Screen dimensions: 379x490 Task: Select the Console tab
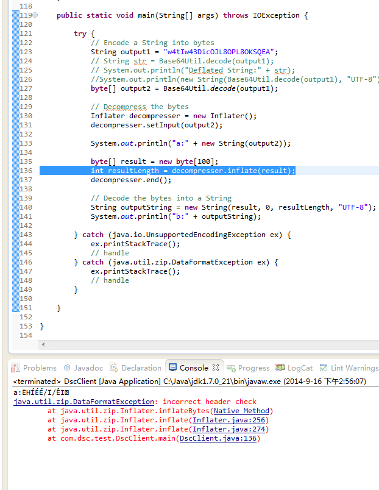193,367
